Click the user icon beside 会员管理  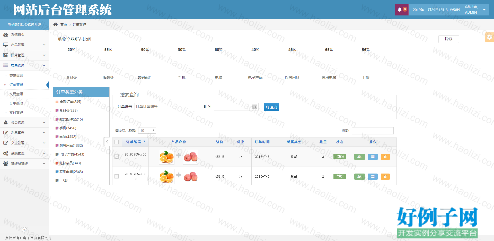[x=6, y=122]
